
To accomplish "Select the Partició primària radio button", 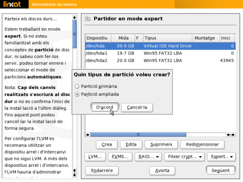I will click(77, 86).
